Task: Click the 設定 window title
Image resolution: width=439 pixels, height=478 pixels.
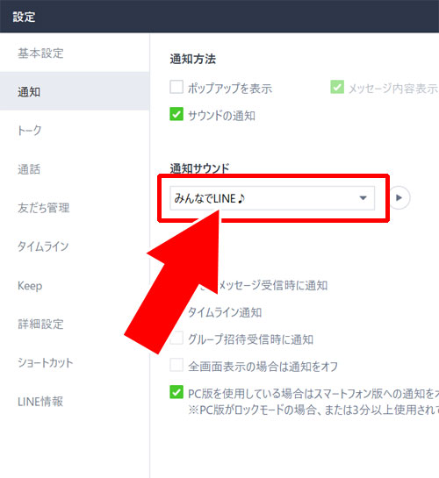Action: (24, 17)
